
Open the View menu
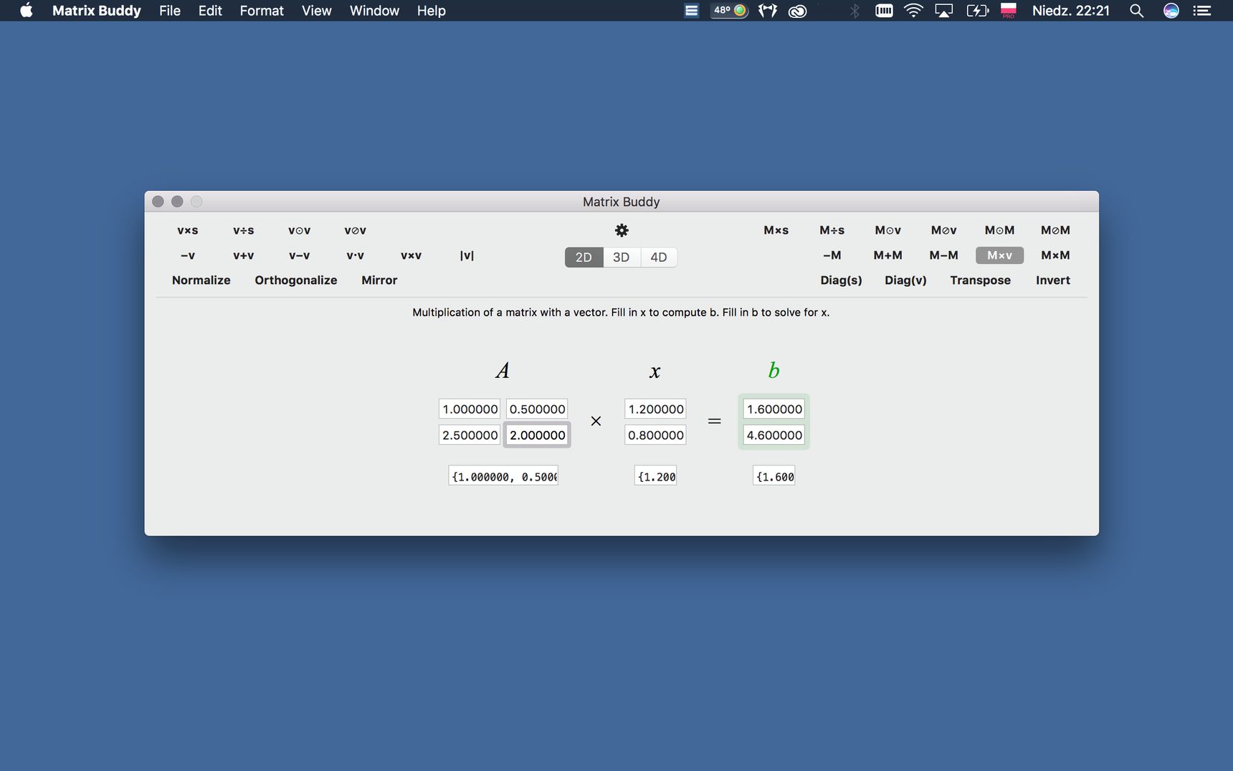pyautogui.click(x=317, y=10)
